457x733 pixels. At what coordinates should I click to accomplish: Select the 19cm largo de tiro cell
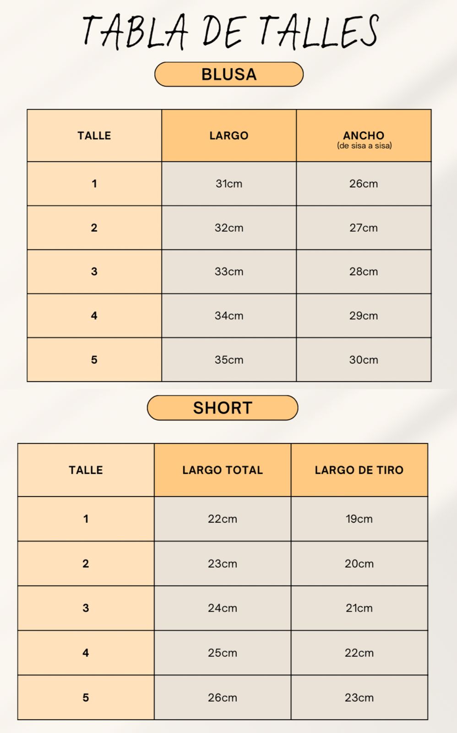coord(359,519)
